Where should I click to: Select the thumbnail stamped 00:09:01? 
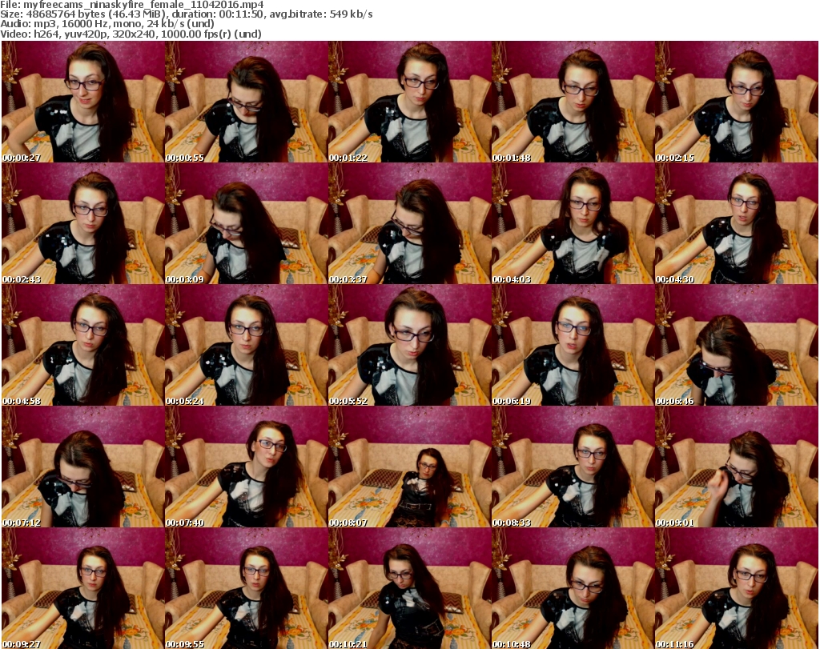tap(737, 467)
